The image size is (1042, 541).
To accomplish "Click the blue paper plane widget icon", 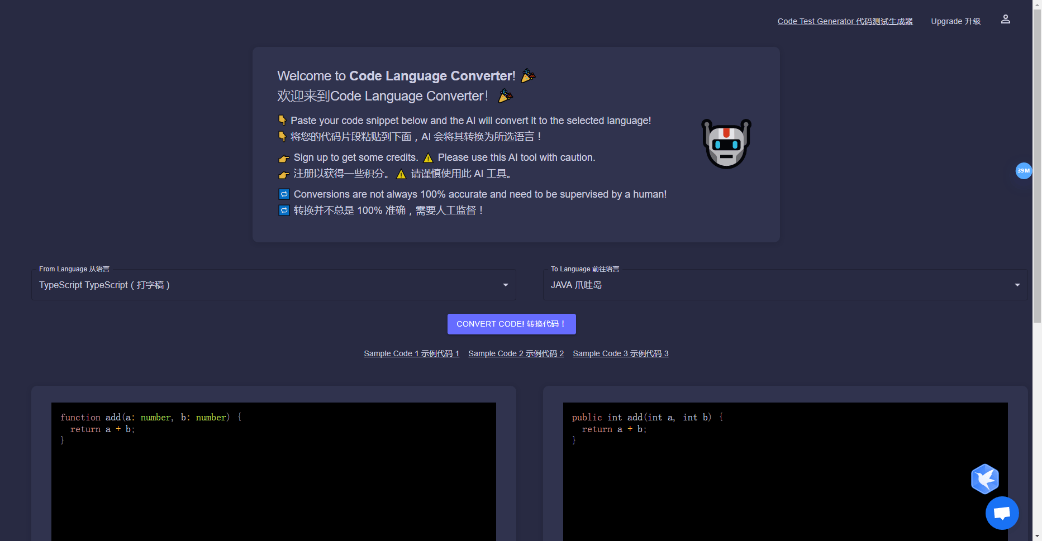I will pyautogui.click(x=985, y=478).
